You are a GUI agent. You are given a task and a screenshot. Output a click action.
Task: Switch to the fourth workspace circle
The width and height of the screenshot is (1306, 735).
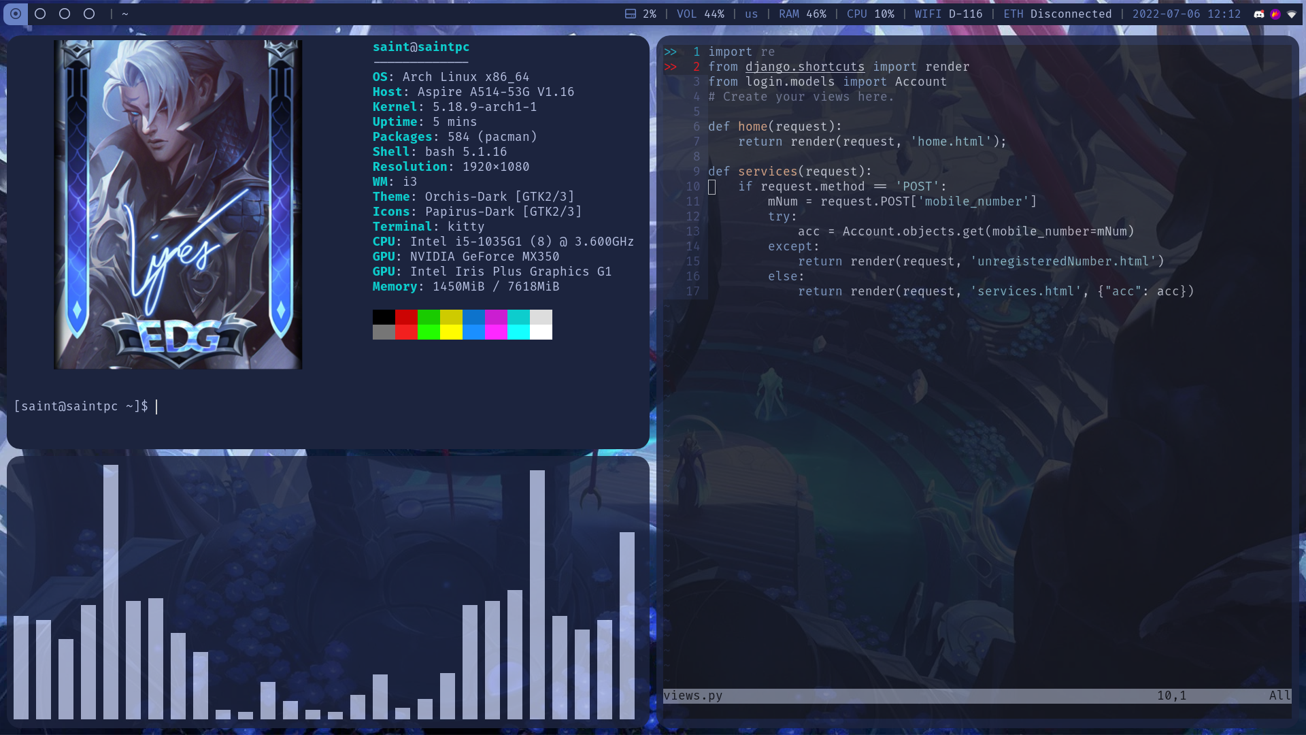(x=89, y=14)
